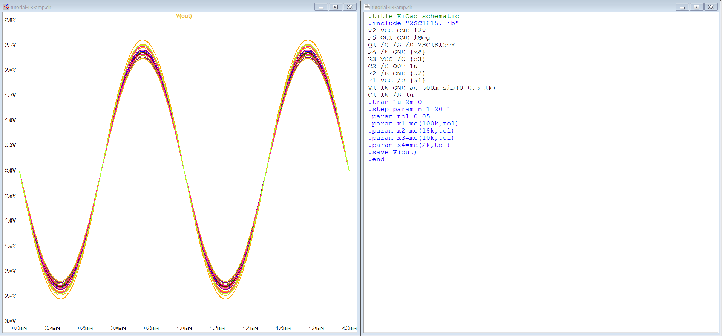Minimize the netlist text window
Viewport: 722px width, 336px height.
(682, 7)
